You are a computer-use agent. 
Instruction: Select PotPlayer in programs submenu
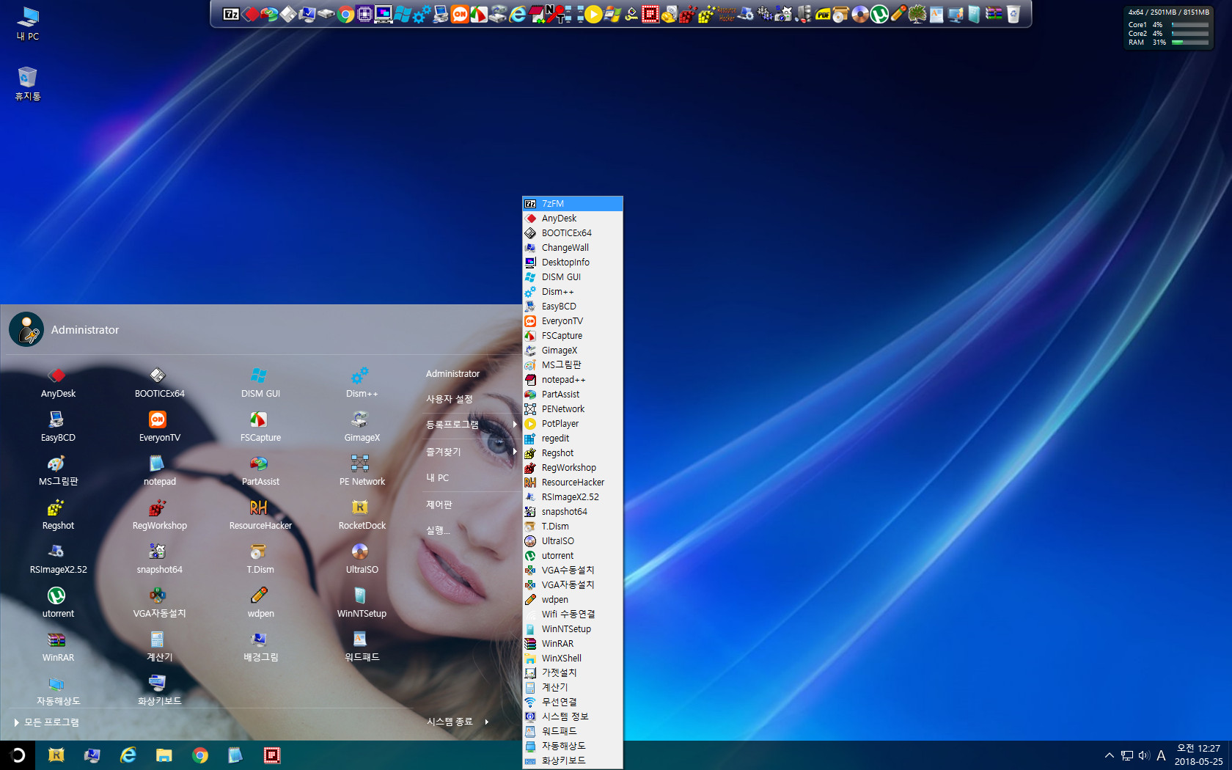coord(573,424)
